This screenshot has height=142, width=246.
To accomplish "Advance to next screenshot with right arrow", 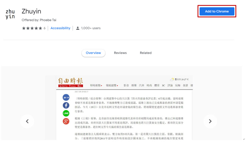I will [210, 121].
